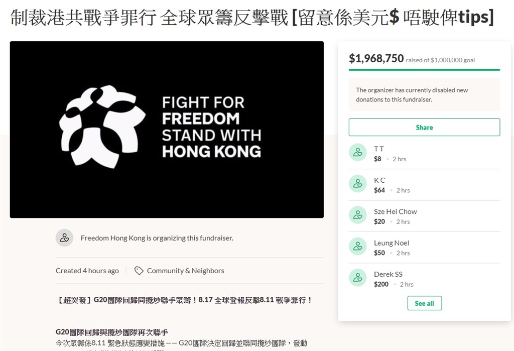Click the Share button
The height and width of the screenshot is (351, 514).
point(424,127)
